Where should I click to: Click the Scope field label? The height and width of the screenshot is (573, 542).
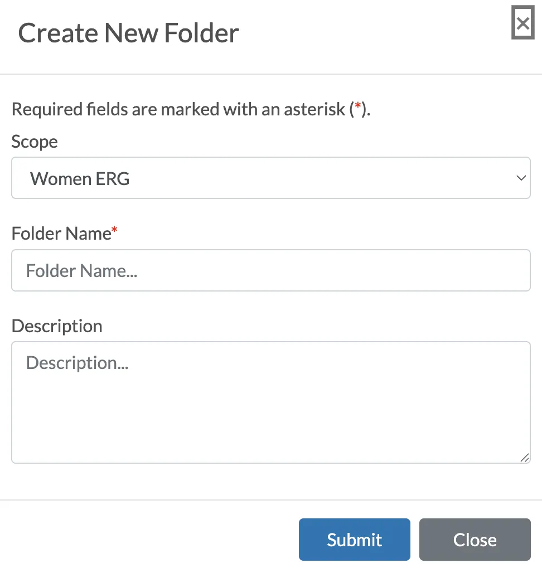[35, 142]
